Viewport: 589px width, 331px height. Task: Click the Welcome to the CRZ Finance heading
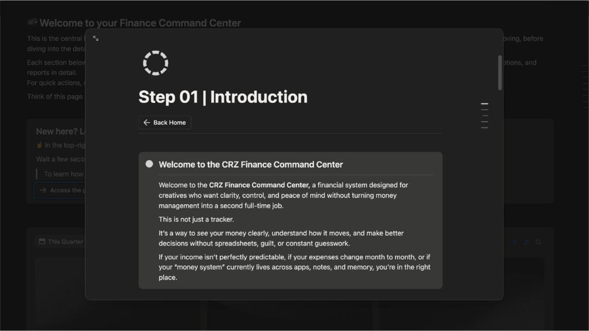tap(250, 165)
